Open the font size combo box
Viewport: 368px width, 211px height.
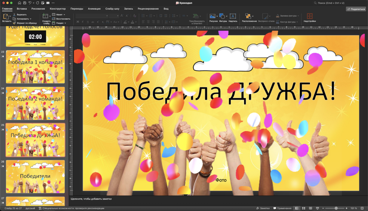[x=114, y=16]
